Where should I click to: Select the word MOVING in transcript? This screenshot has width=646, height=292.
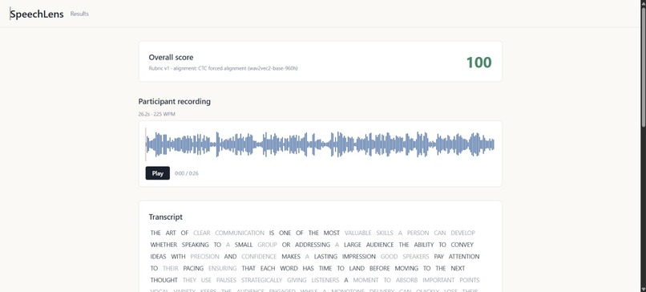click(x=406, y=269)
